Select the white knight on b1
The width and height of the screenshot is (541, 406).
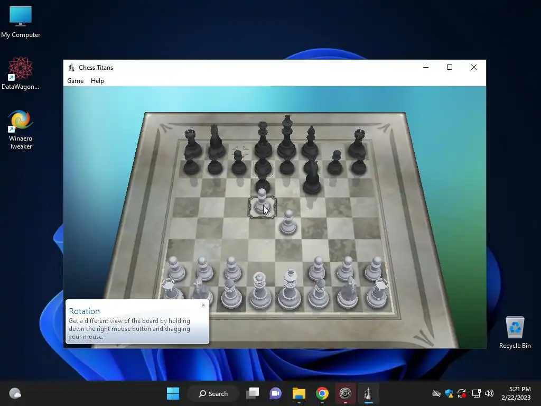point(202,289)
